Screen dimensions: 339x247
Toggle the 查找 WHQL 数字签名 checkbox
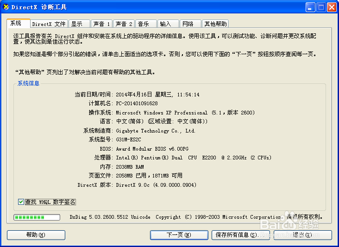(x=21, y=202)
